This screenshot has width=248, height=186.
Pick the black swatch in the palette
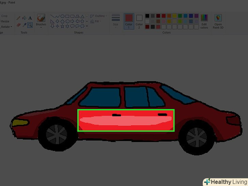147,16
